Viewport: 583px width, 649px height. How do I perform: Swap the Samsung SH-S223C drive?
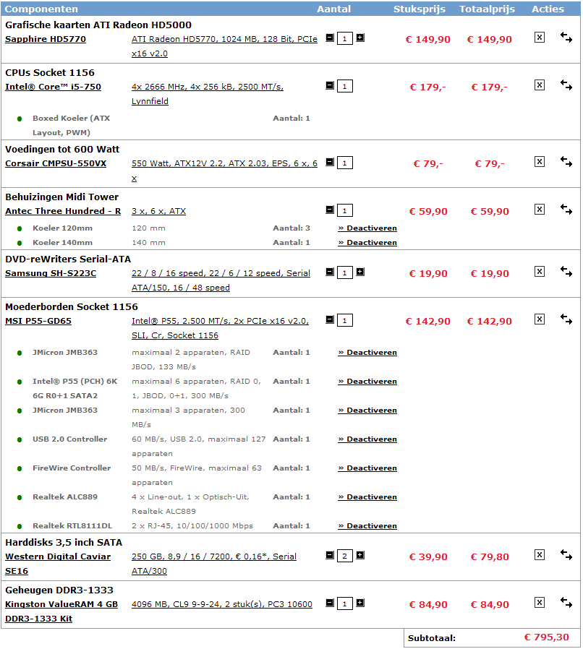pyautogui.click(x=566, y=272)
